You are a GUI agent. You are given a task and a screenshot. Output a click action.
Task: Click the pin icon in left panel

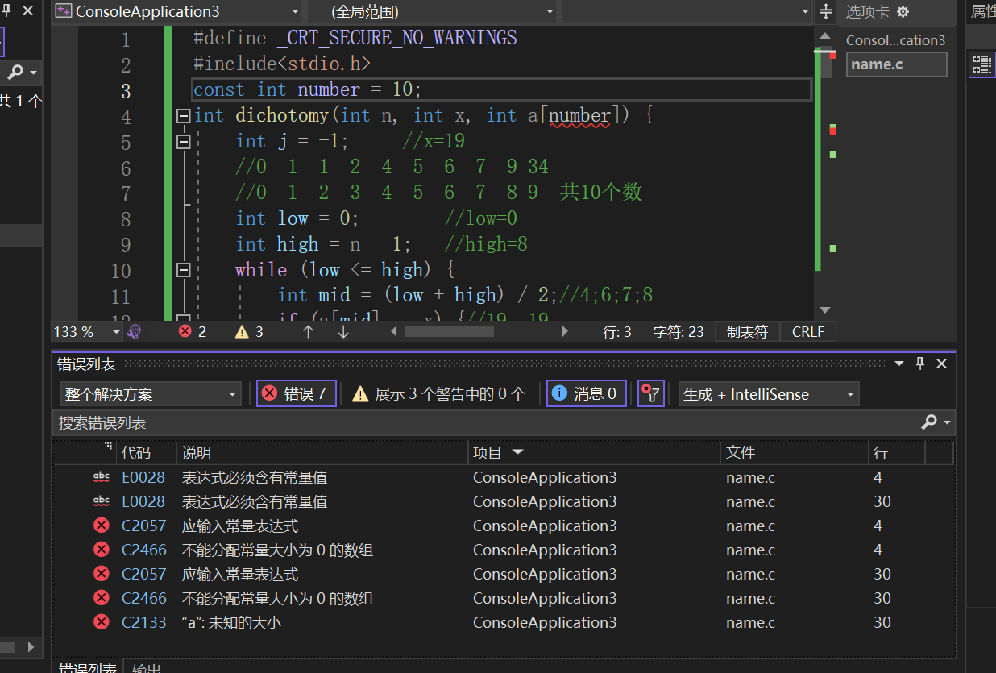(6, 11)
